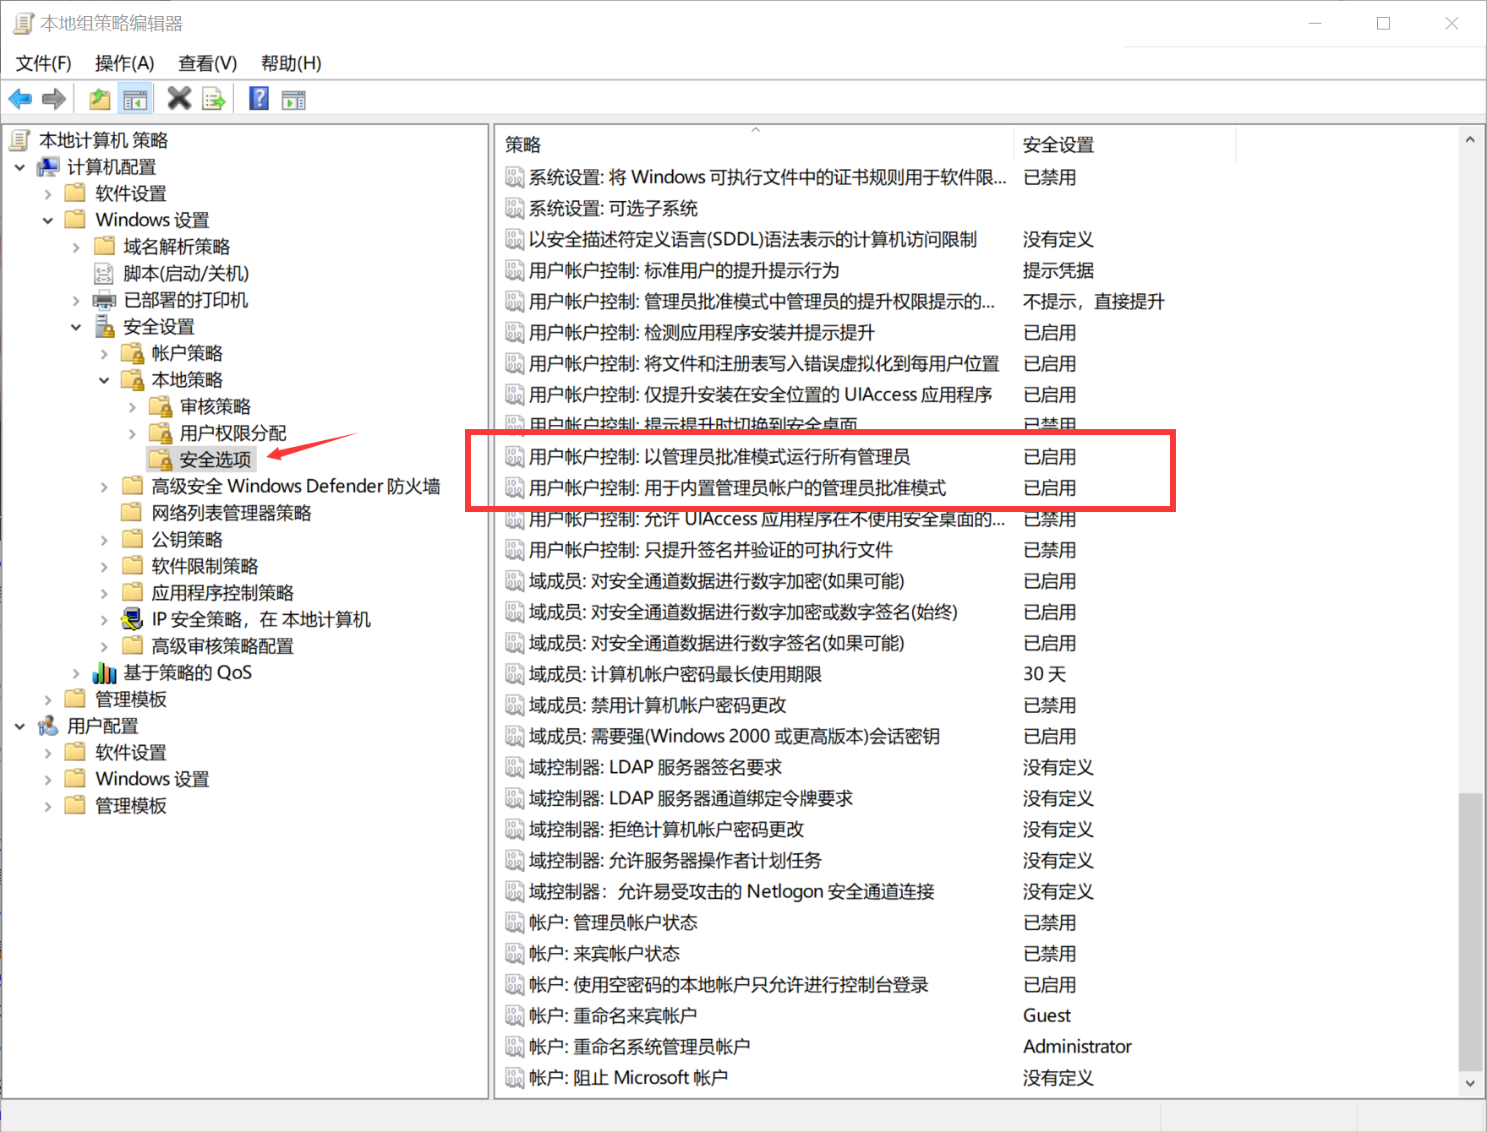The height and width of the screenshot is (1132, 1487).
Task: Click the forward navigation arrow
Action: click(53, 98)
